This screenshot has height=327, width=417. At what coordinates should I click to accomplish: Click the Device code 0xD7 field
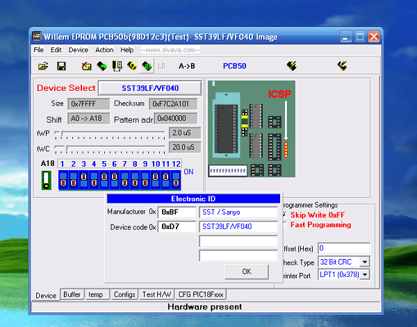point(177,226)
